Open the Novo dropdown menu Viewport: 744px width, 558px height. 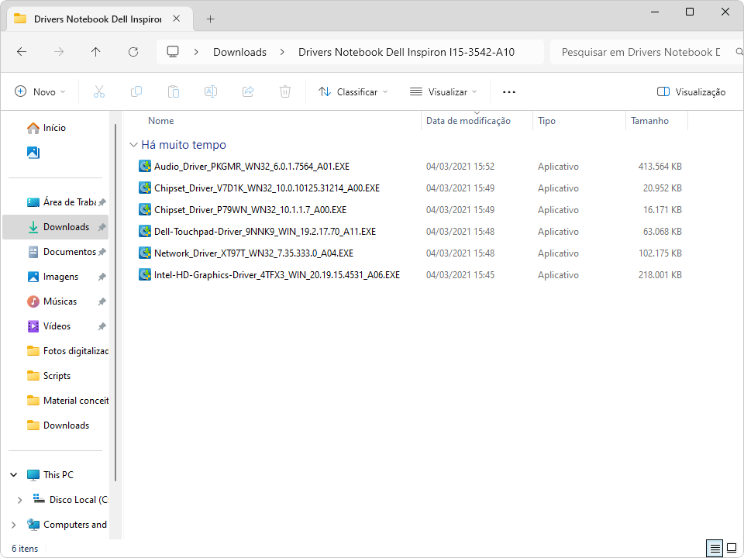[40, 91]
